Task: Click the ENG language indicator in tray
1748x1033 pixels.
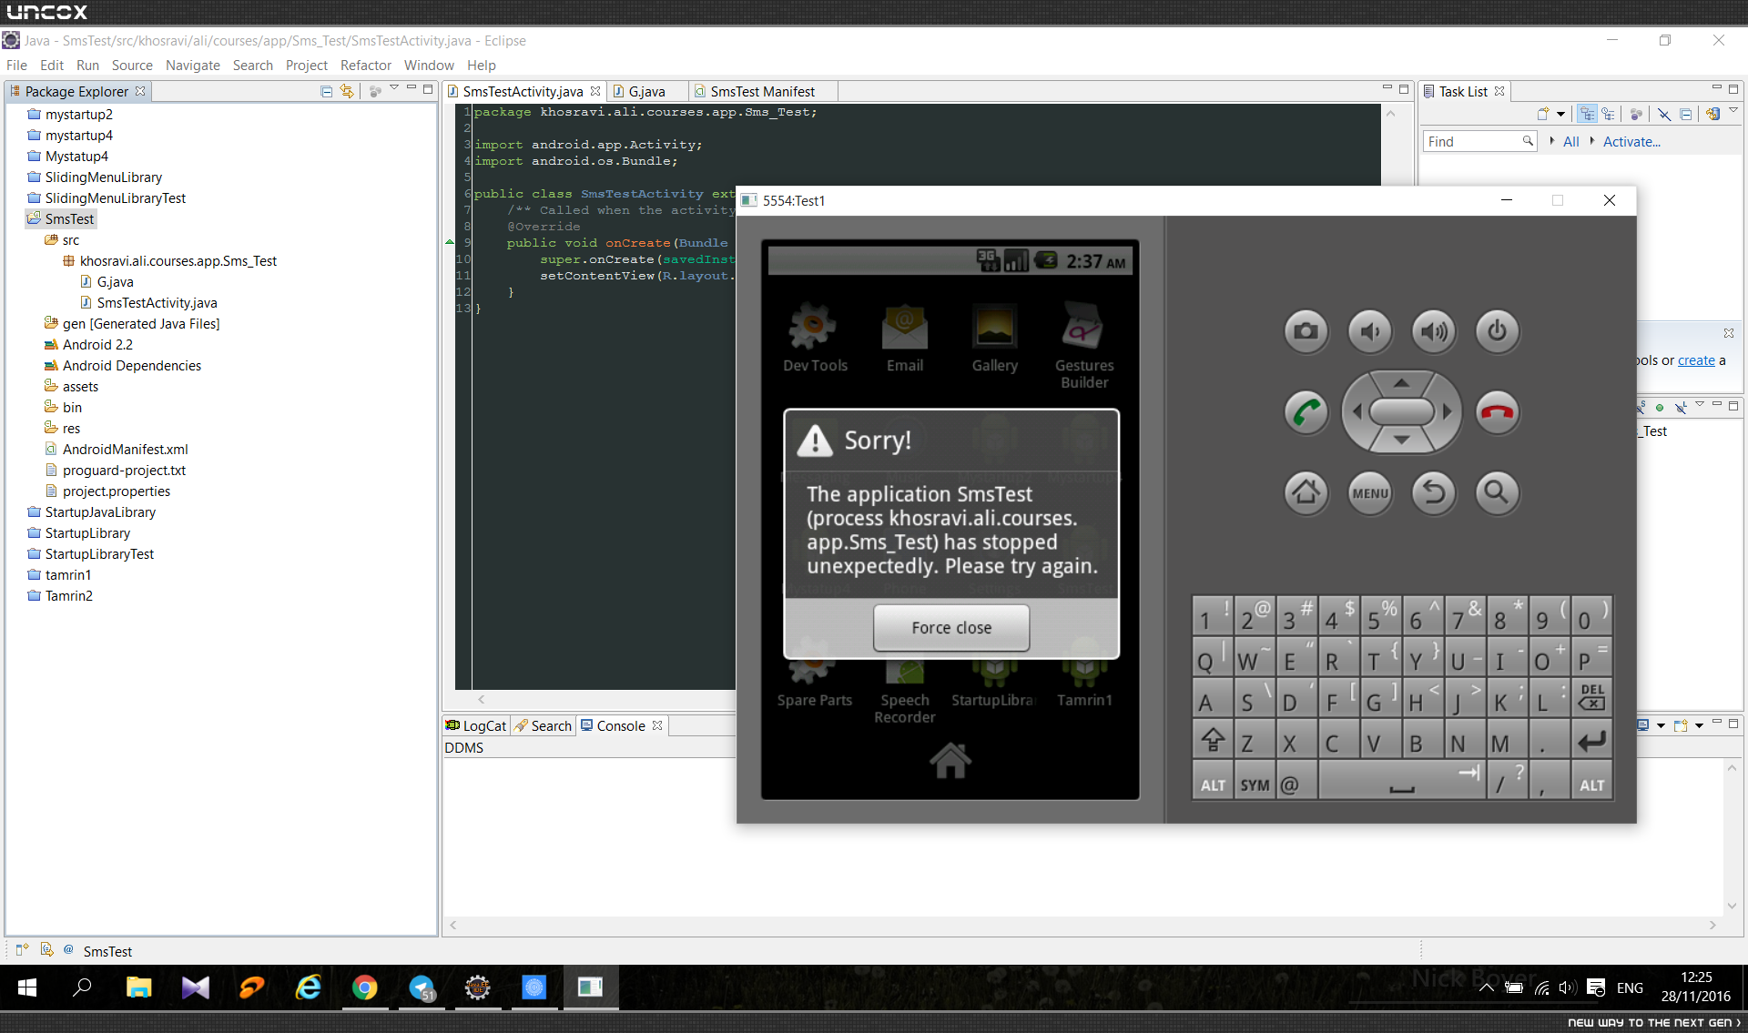Action: coord(1630,988)
